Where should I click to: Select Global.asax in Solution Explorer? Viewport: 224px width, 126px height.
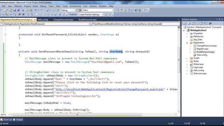click(198, 64)
